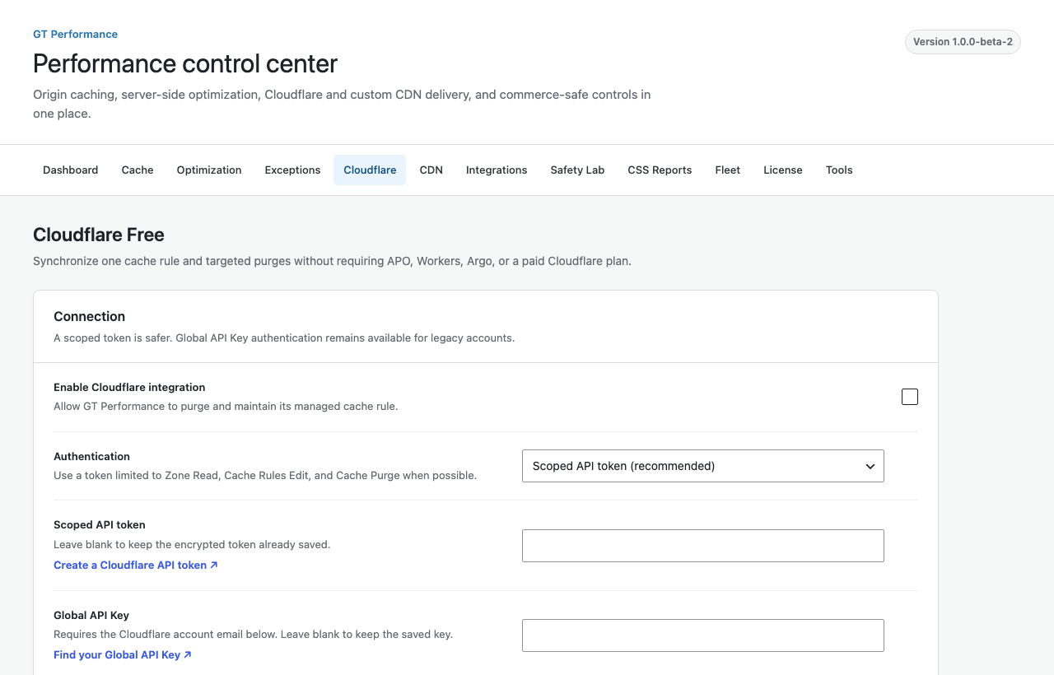Click the 'Enable Cloudflare integration' label
Image resolution: width=1054 pixels, height=675 pixels.
click(129, 387)
